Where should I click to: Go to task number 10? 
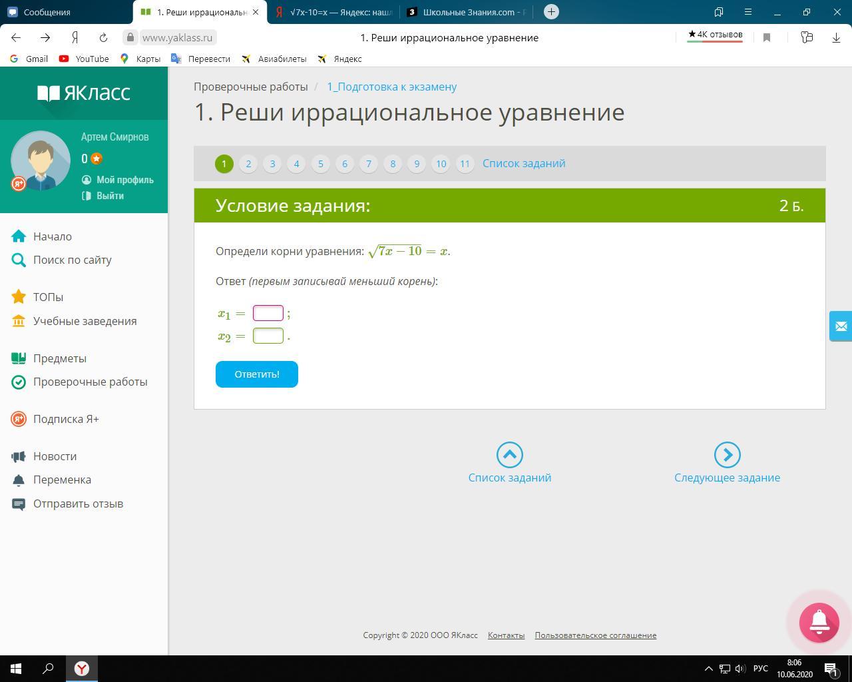(x=441, y=164)
